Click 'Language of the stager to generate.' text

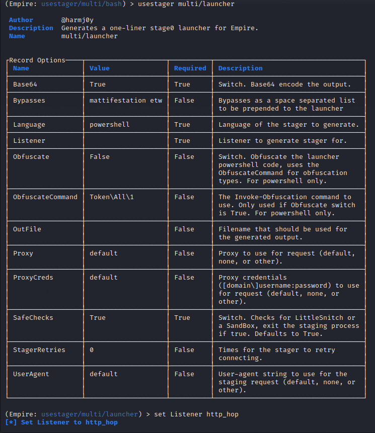pos(289,125)
